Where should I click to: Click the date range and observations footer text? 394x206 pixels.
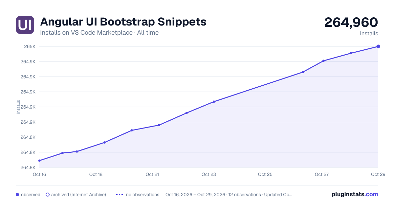[x=229, y=195]
